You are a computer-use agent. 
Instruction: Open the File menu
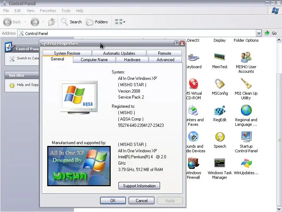[x=6, y=11]
